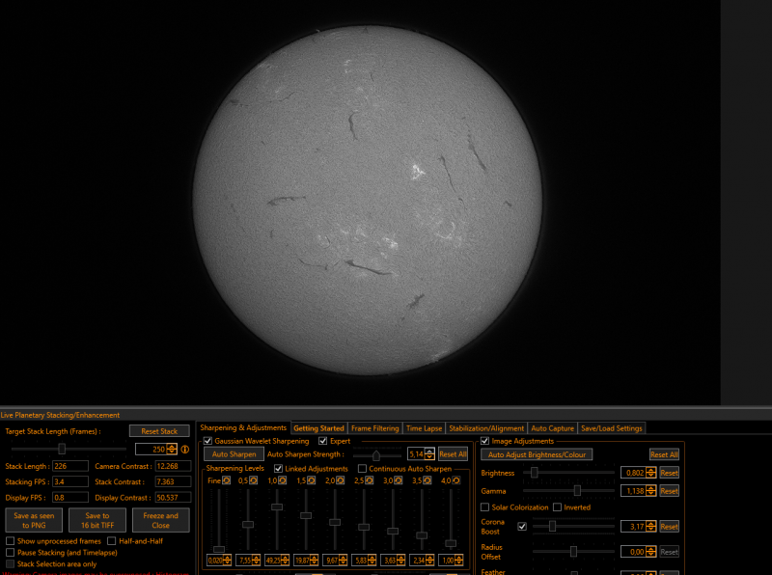Screen dimensions: 772x575
Task: Untick the Expert checkbox
Action: [x=323, y=441]
